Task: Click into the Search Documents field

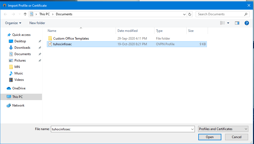Action: pos(219,14)
